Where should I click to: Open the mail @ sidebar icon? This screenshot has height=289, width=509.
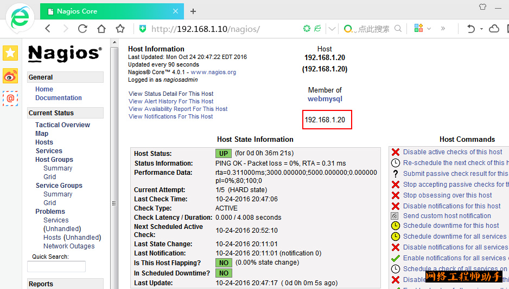10,98
